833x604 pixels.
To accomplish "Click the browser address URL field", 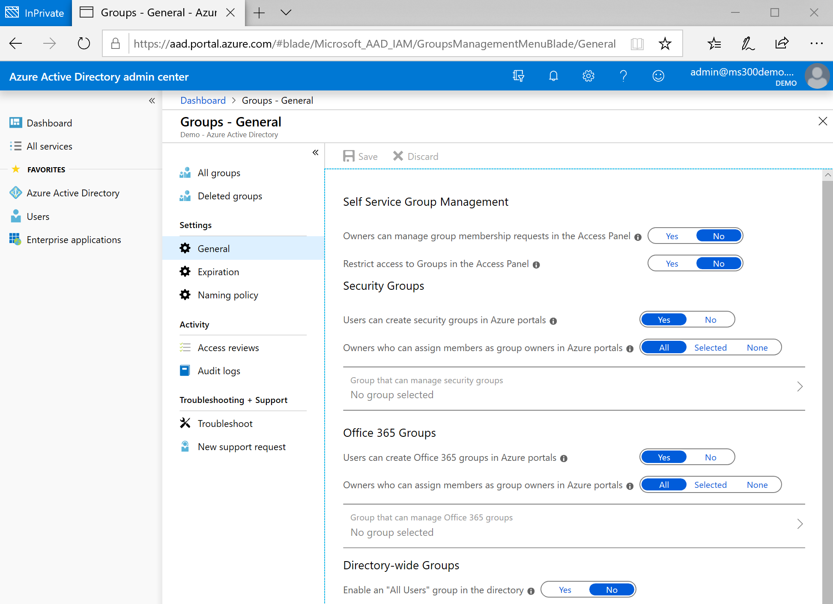I will pyautogui.click(x=375, y=43).
